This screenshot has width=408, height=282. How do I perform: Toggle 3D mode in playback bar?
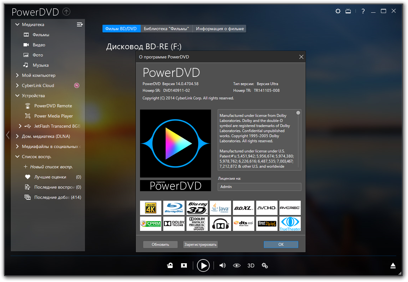coord(251,265)
